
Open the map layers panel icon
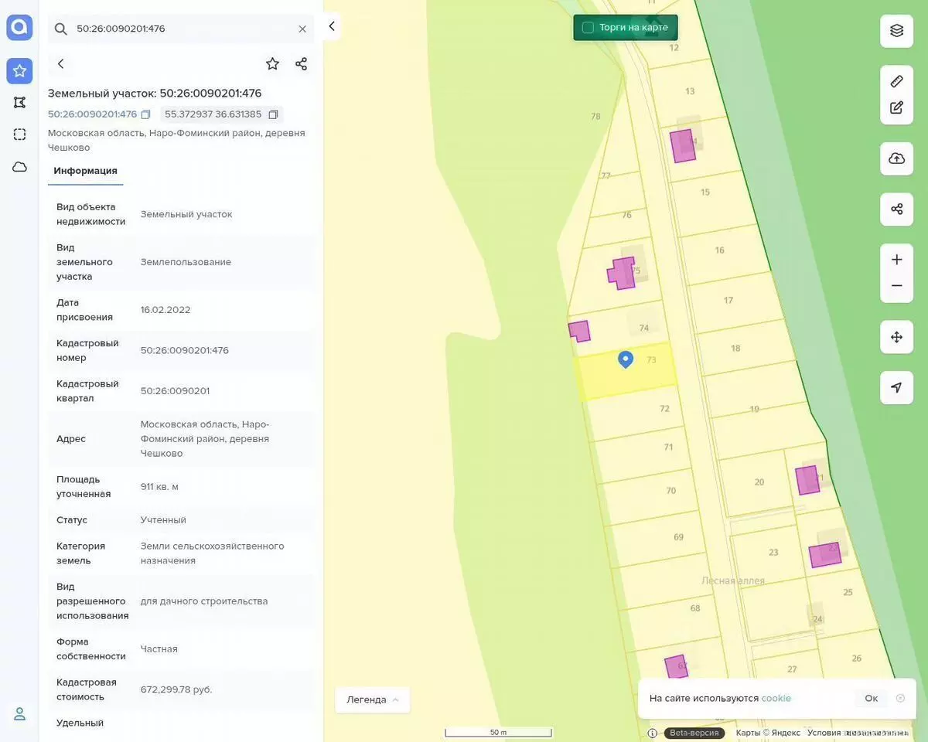pos(896,31)
